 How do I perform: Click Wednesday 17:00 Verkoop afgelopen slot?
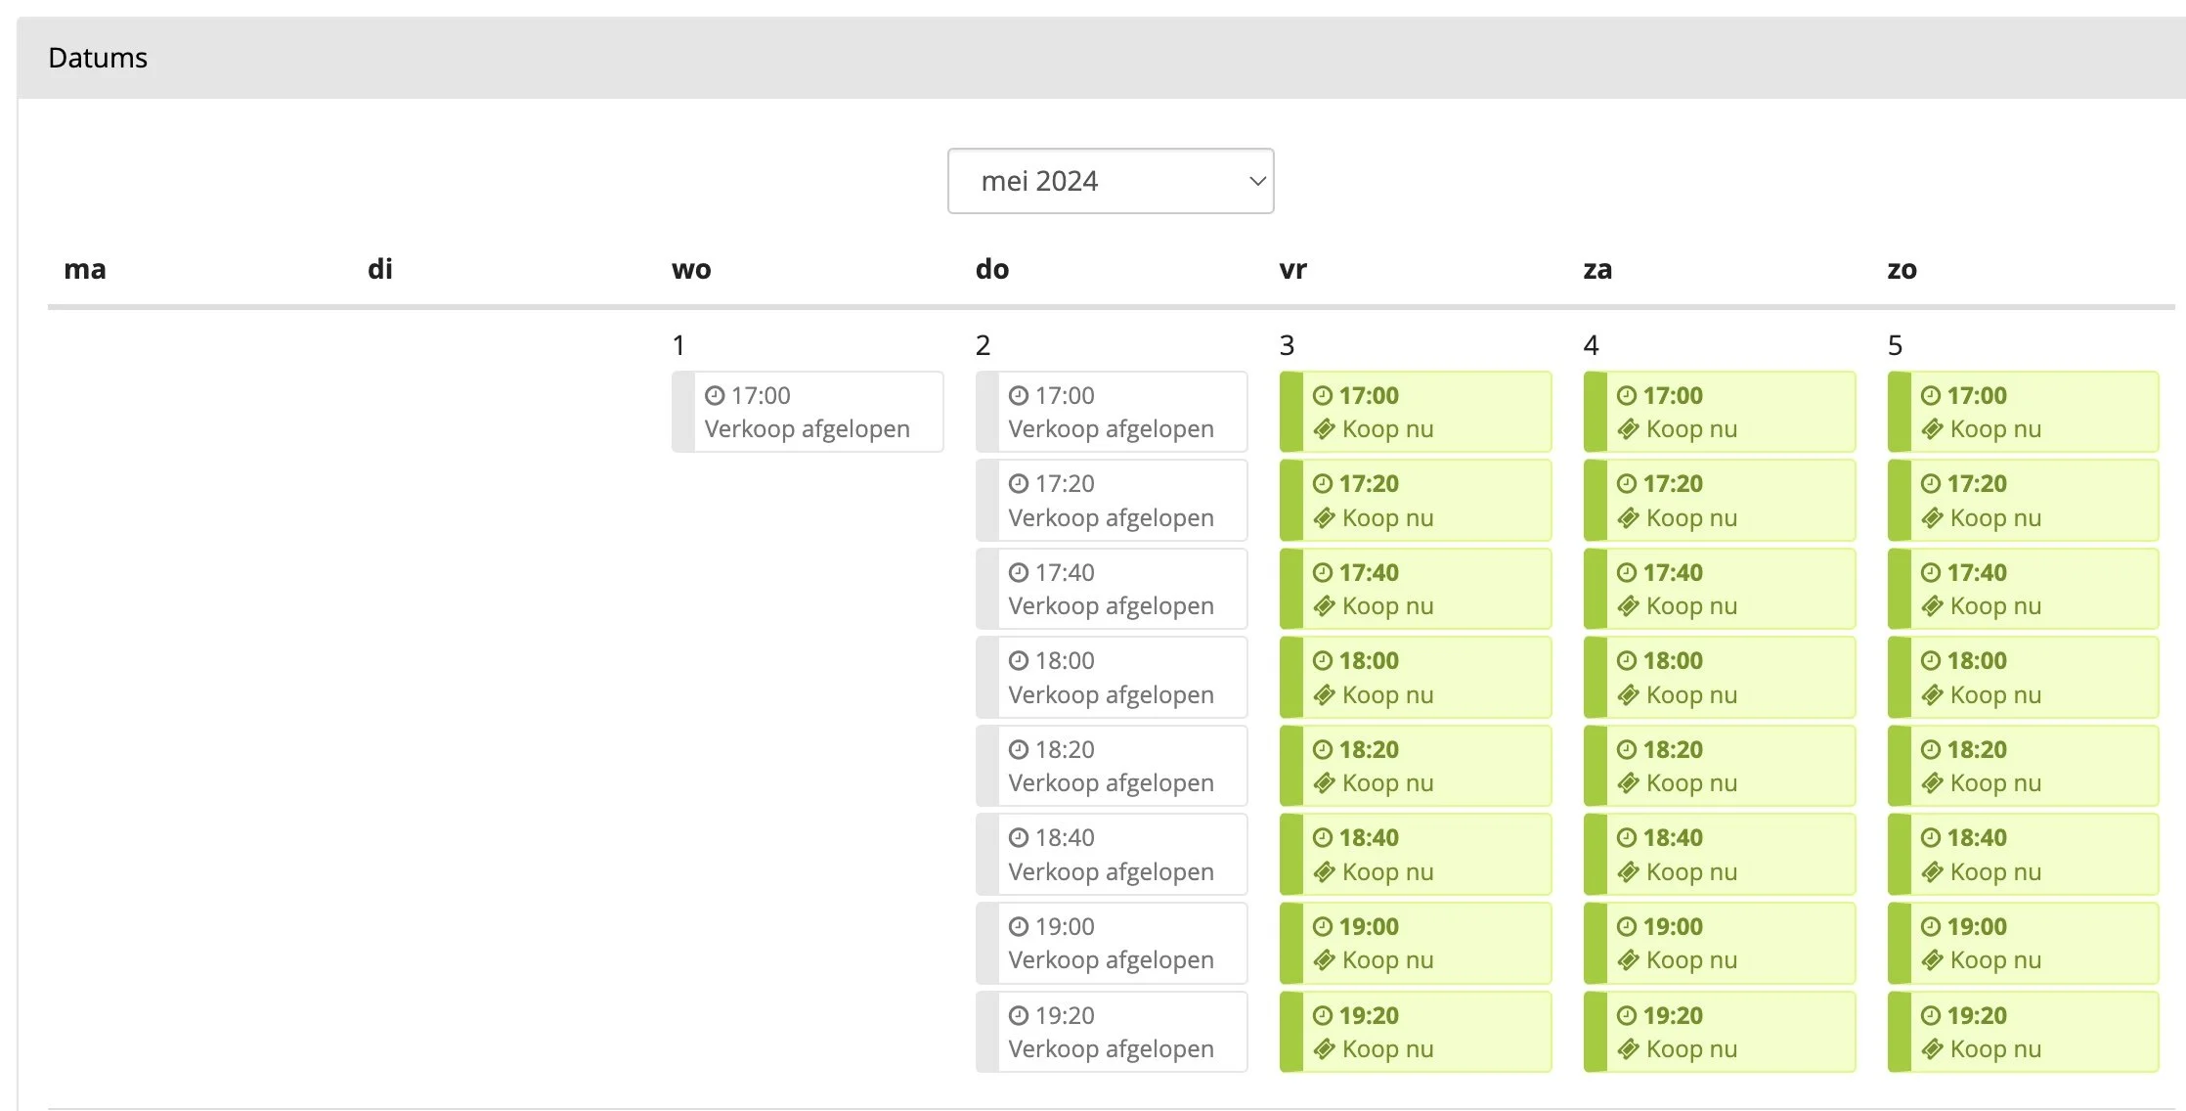coord(807,412)
